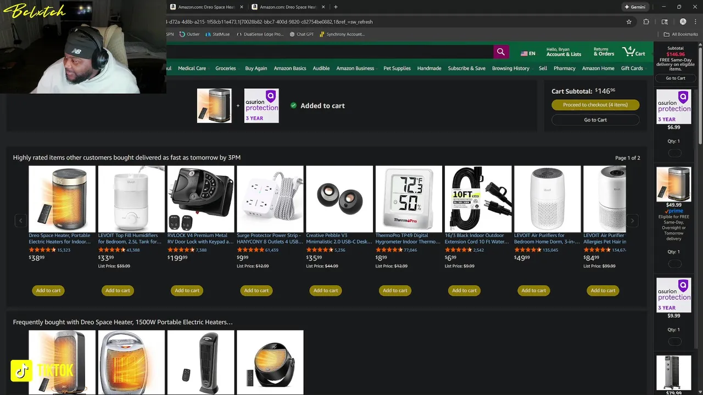Click the Amazon search text field

[x=330, y=52]
